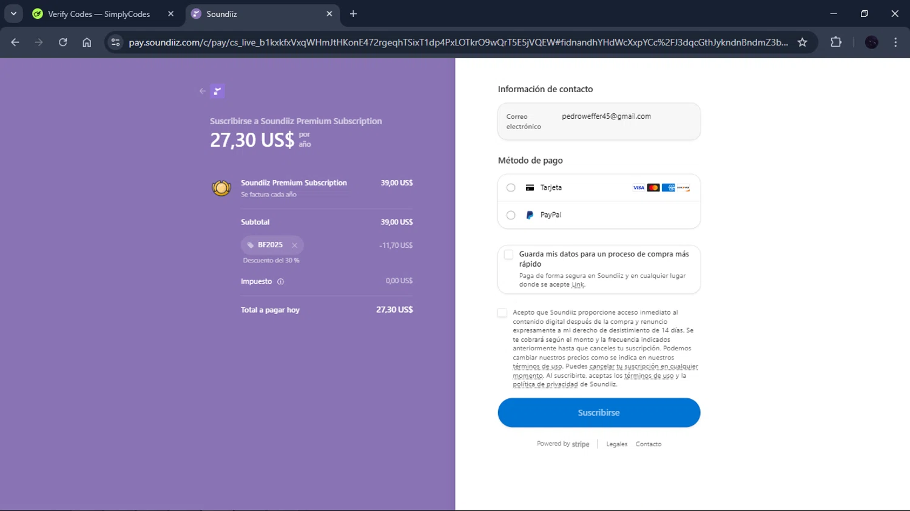Click the BF2025 coupon tag icon
This screenshot has width=910, height=511.
(x=251, y=245)
